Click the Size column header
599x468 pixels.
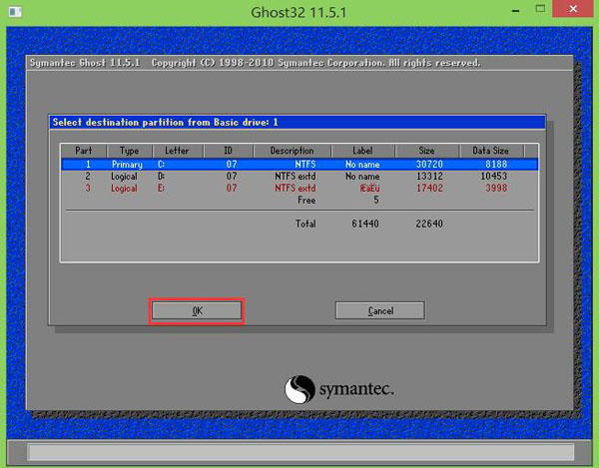point(426,151)
